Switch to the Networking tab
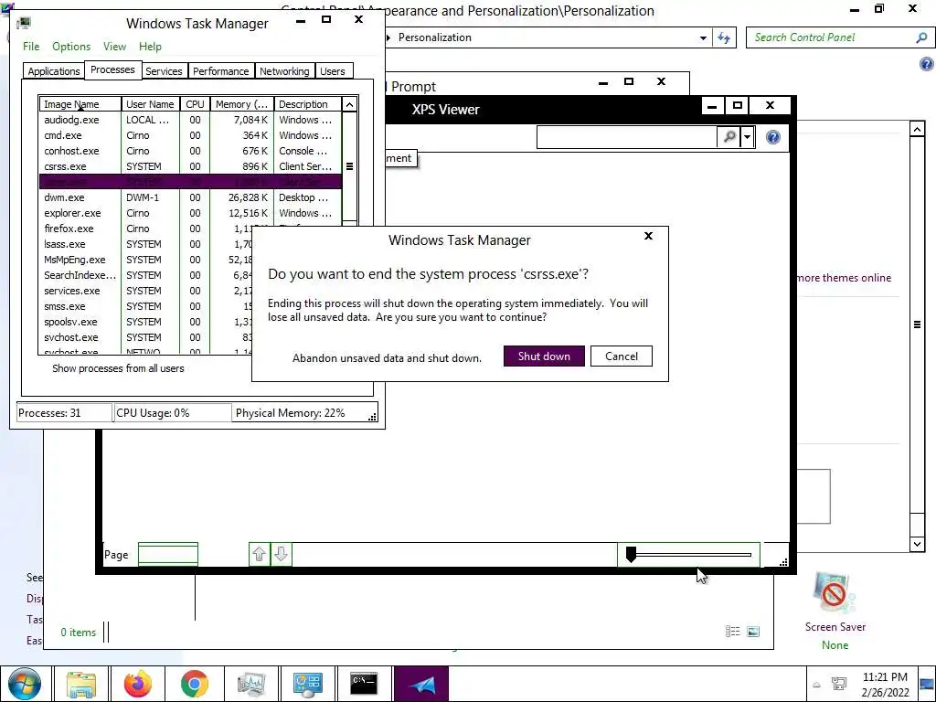Screen dimensions: 936x702 284,71
